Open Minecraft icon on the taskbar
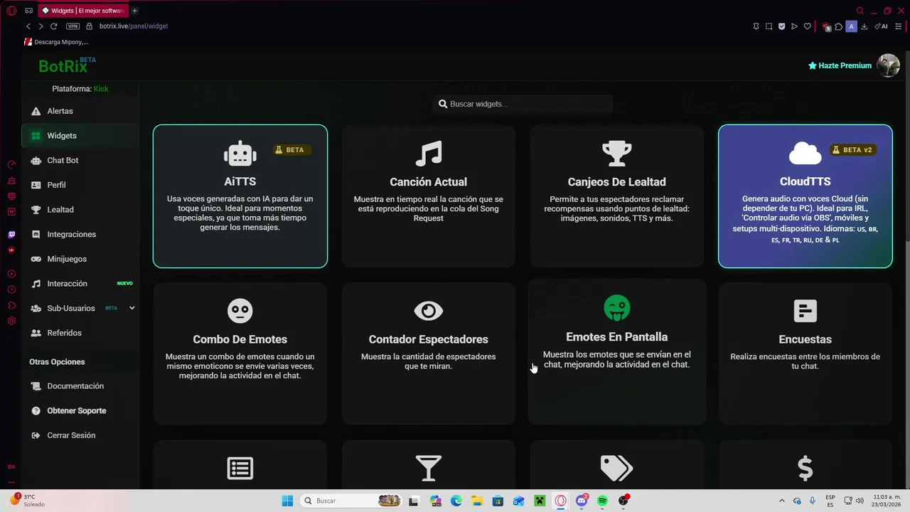 (540, 501)
